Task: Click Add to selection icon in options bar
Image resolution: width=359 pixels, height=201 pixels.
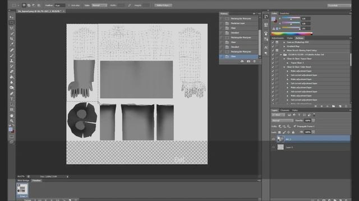Action: point(29,5)
